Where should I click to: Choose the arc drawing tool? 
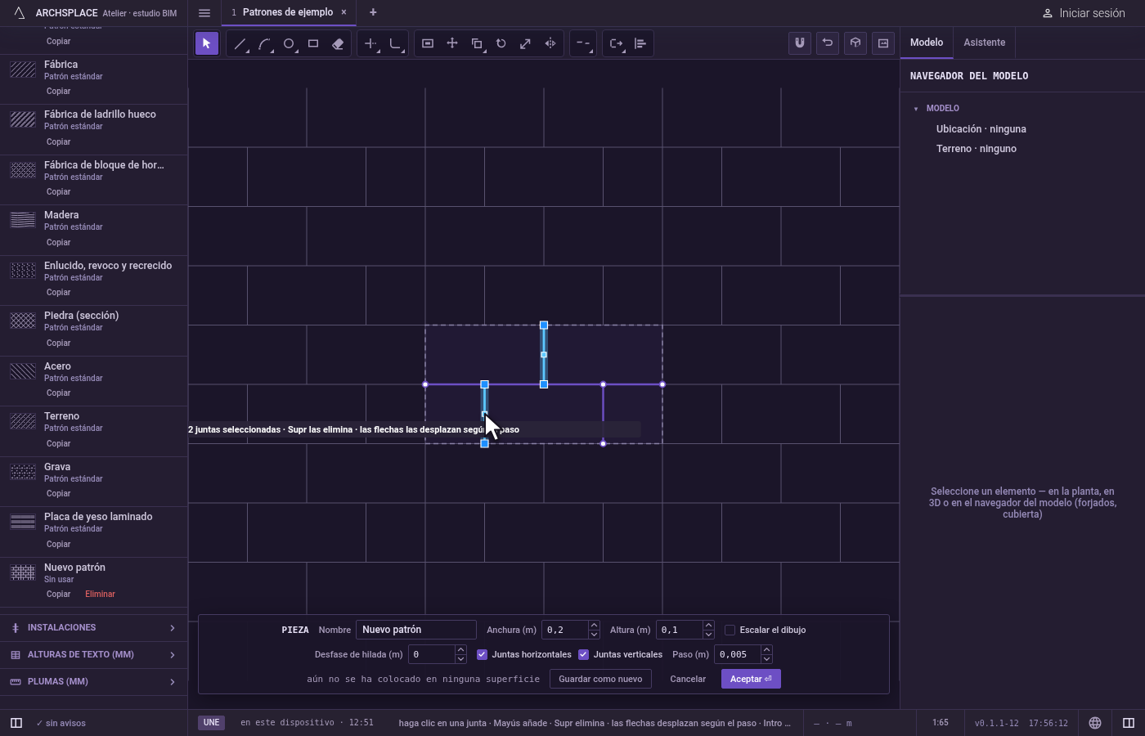264,43
